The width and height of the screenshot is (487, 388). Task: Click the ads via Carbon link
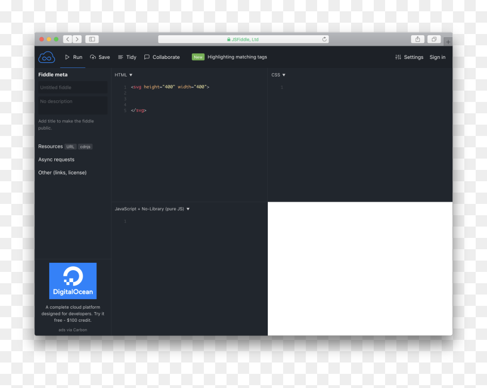pos(72,330)
